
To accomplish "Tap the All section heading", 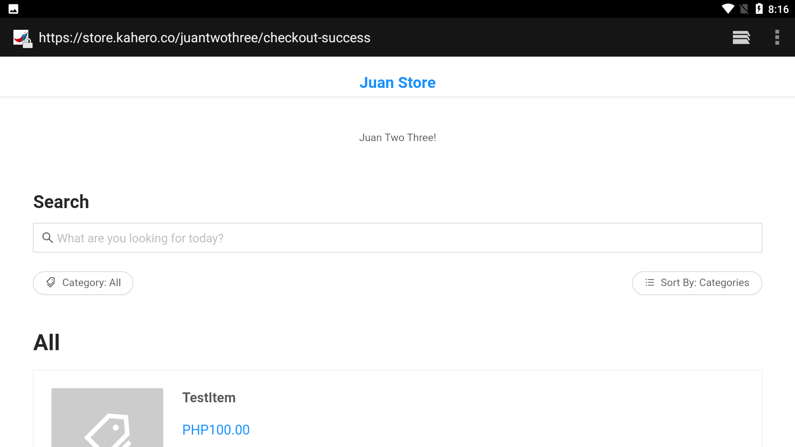I will [47, 343].
